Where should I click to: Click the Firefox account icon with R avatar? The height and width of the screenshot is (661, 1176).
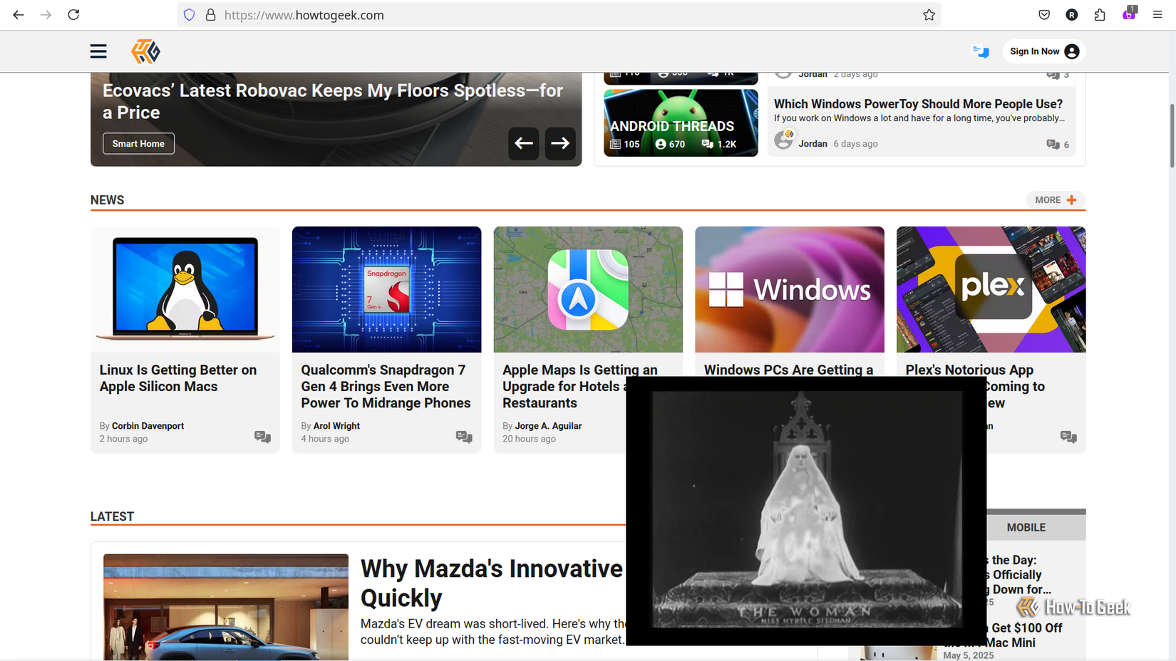(1071, 14)
